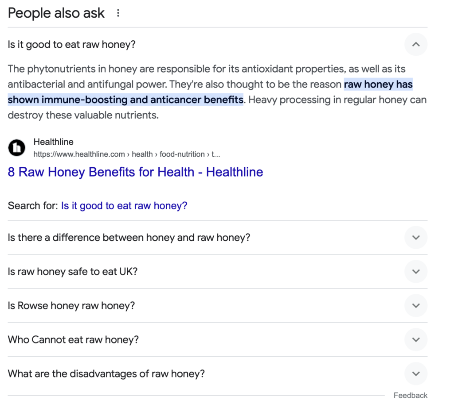The image size is (454, 408).
Task: Expand chevron for disadvantages of raw honey
Action: coord(416,373)
